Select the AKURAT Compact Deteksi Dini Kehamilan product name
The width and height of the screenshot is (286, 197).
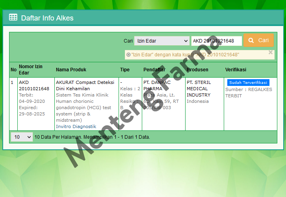point(85,85)
